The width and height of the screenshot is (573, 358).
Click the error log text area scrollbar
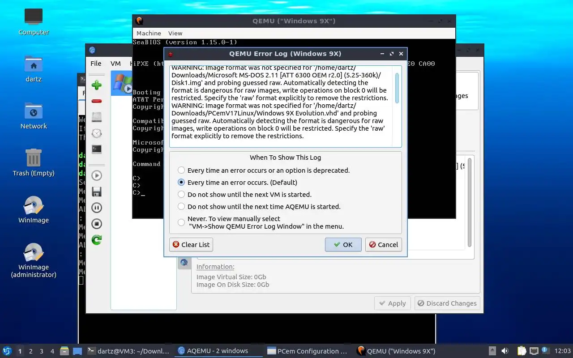pos(397,89)
